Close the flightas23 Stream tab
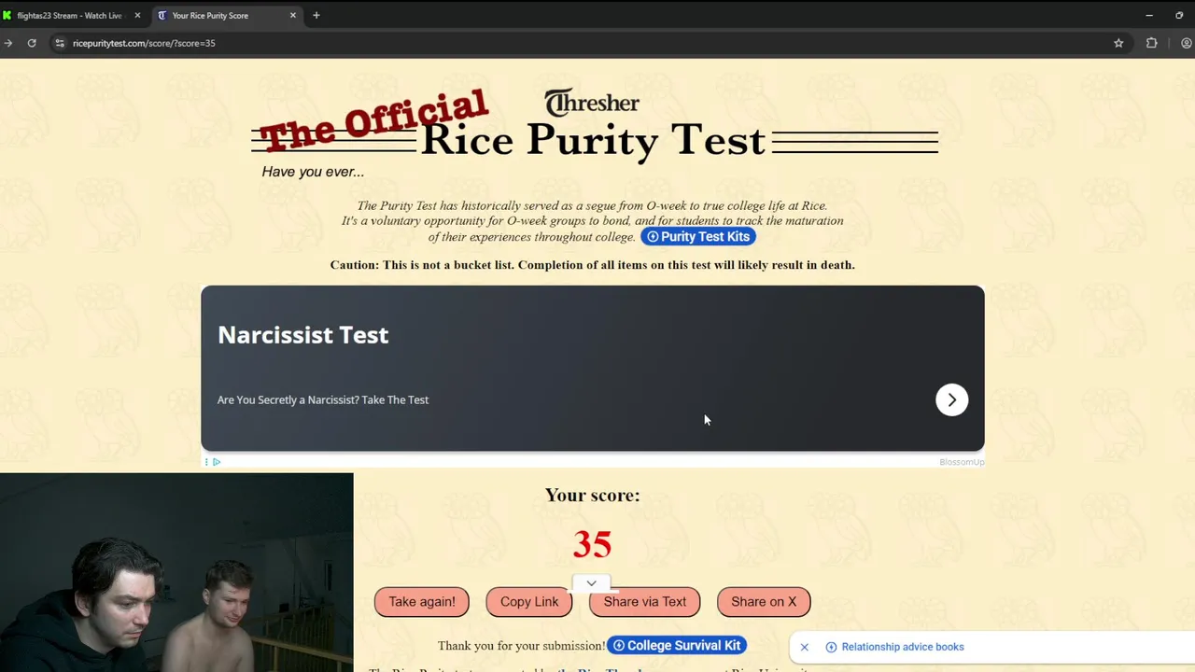This screenshot has height=672, width=1195. (x=137, y=15)
